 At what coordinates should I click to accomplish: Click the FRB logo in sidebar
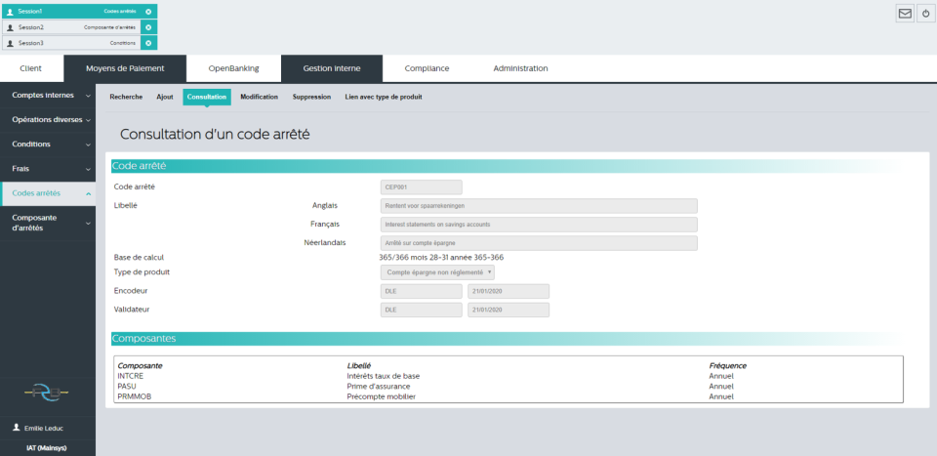pyautogui.click(x=47, y=393)
